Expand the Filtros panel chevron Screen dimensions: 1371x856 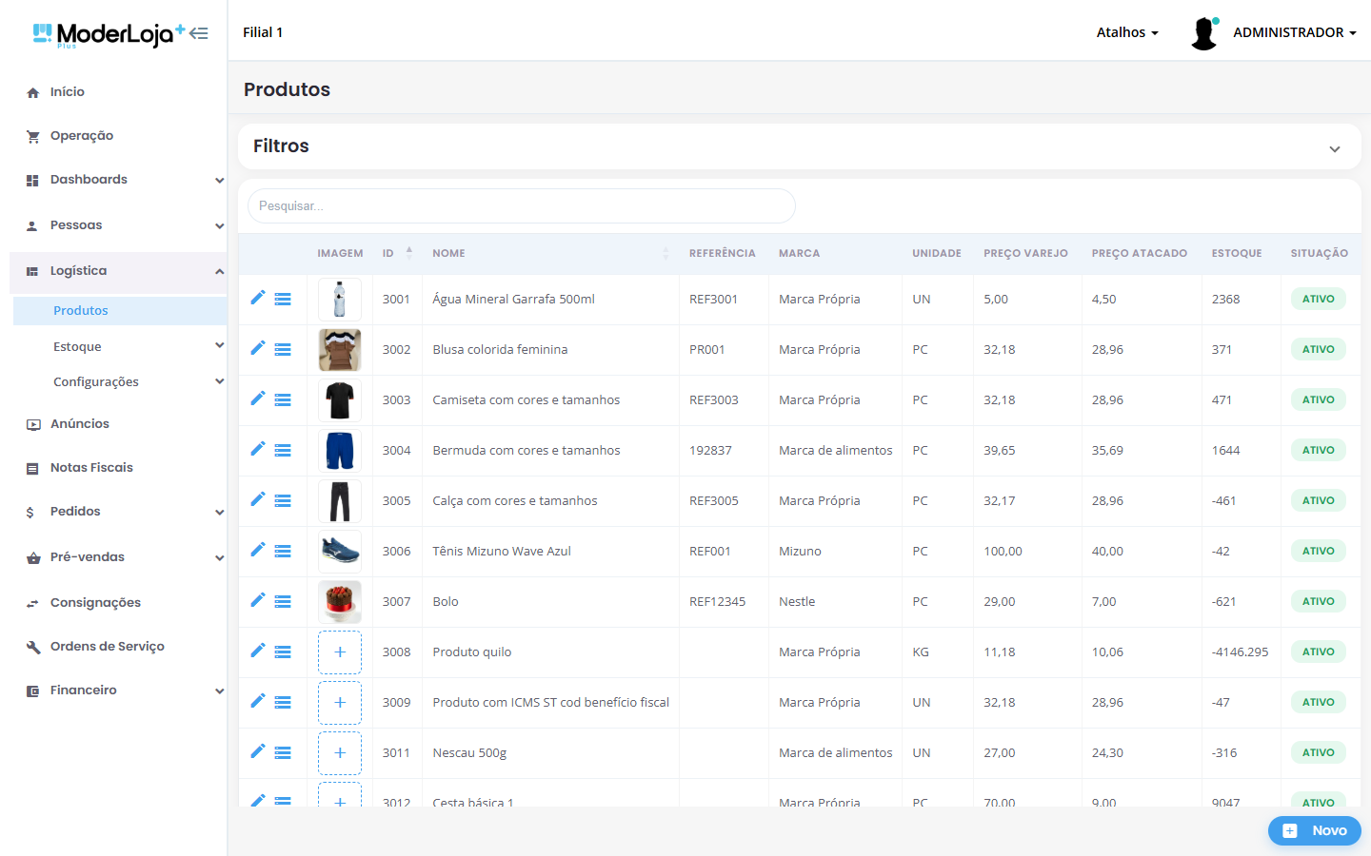click(1335, 149)
